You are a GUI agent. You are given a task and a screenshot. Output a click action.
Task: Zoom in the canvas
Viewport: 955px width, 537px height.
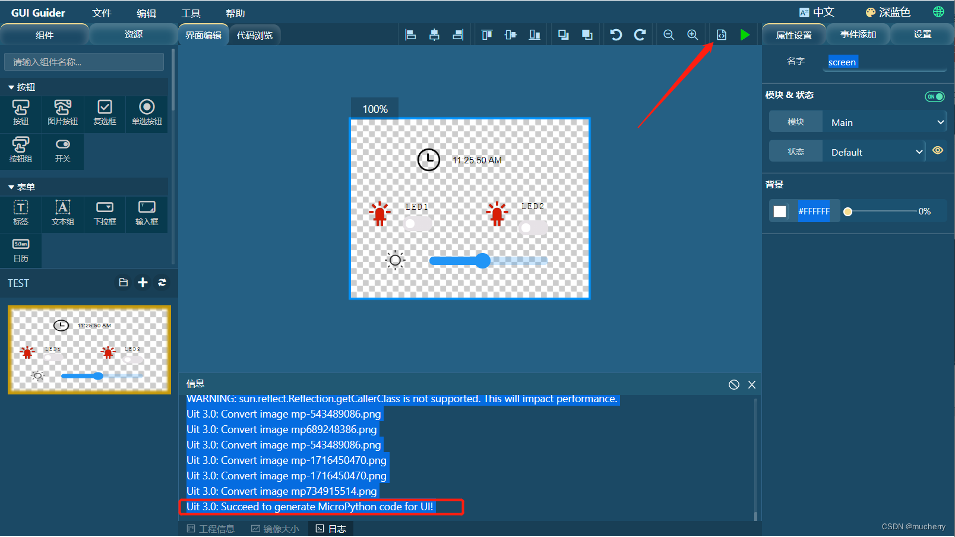(692, 35)
